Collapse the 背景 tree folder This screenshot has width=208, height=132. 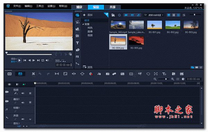pos(83,24)
